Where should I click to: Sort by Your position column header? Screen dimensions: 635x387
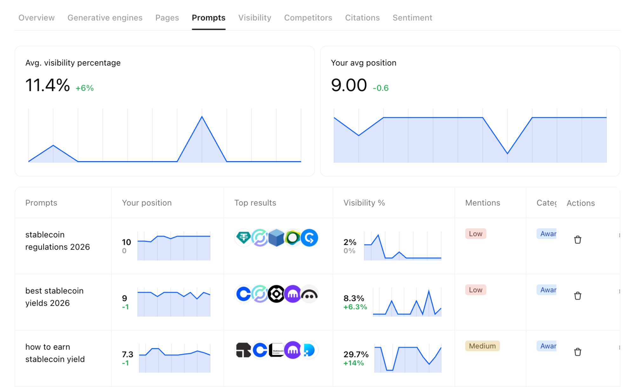tap(147, 203)
